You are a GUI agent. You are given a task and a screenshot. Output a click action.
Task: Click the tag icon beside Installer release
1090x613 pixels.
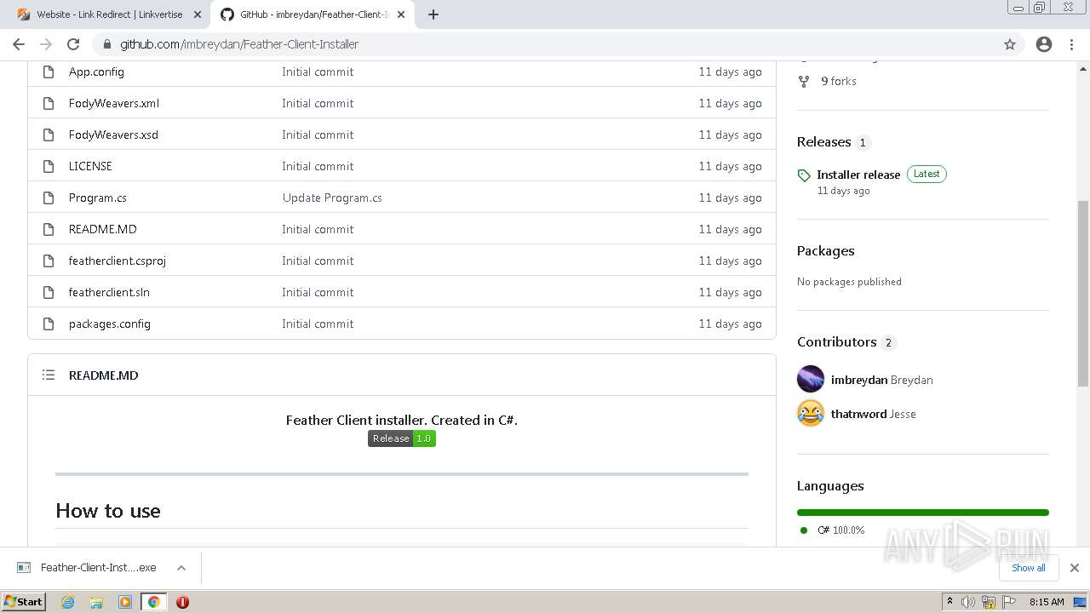[804, 175]
